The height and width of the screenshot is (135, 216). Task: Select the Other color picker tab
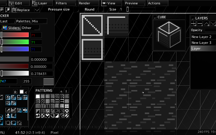[x=30, y=28]
